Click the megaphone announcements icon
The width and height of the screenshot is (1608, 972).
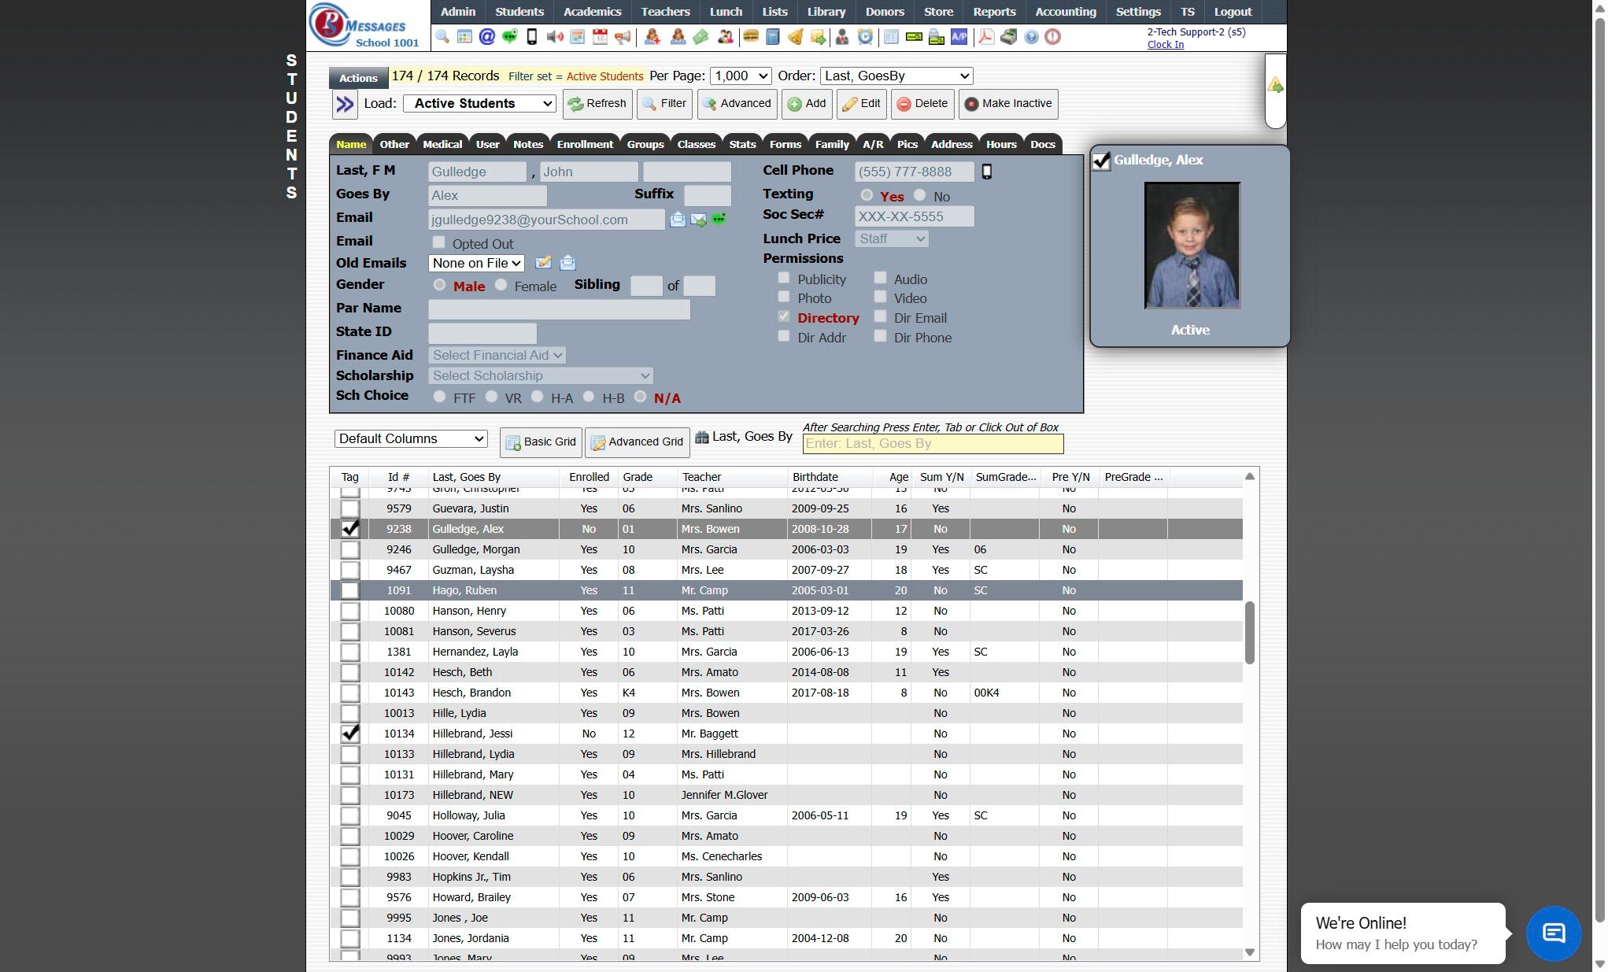(x=623, y=37)
